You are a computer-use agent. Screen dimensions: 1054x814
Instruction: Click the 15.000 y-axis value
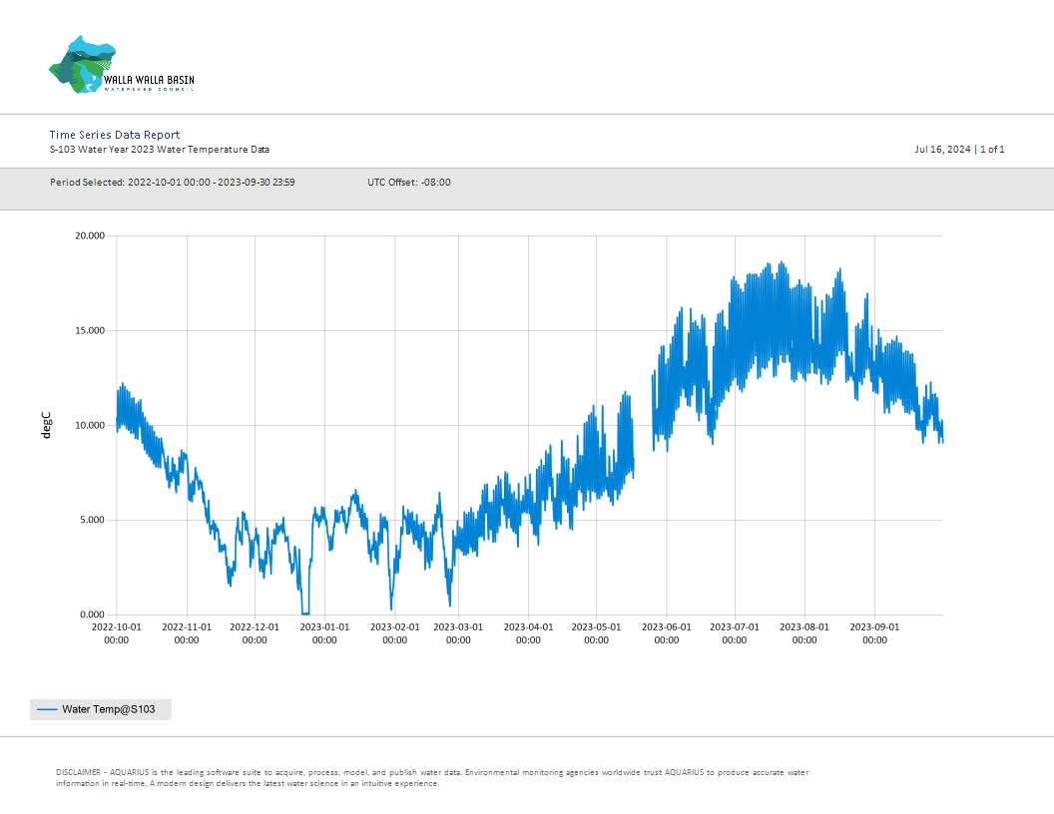point(90,330)
